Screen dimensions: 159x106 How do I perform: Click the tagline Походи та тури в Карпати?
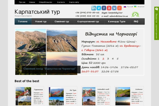(x=23, y=16)
